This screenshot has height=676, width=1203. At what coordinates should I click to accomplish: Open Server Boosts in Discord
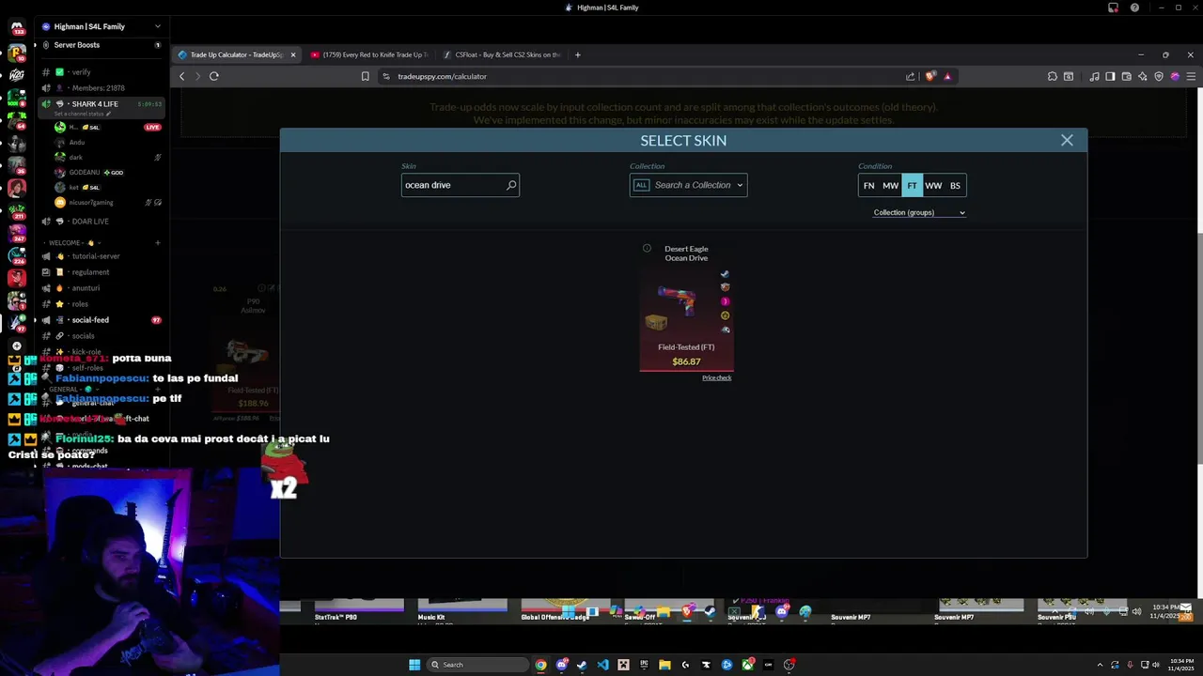click(102, 45)
